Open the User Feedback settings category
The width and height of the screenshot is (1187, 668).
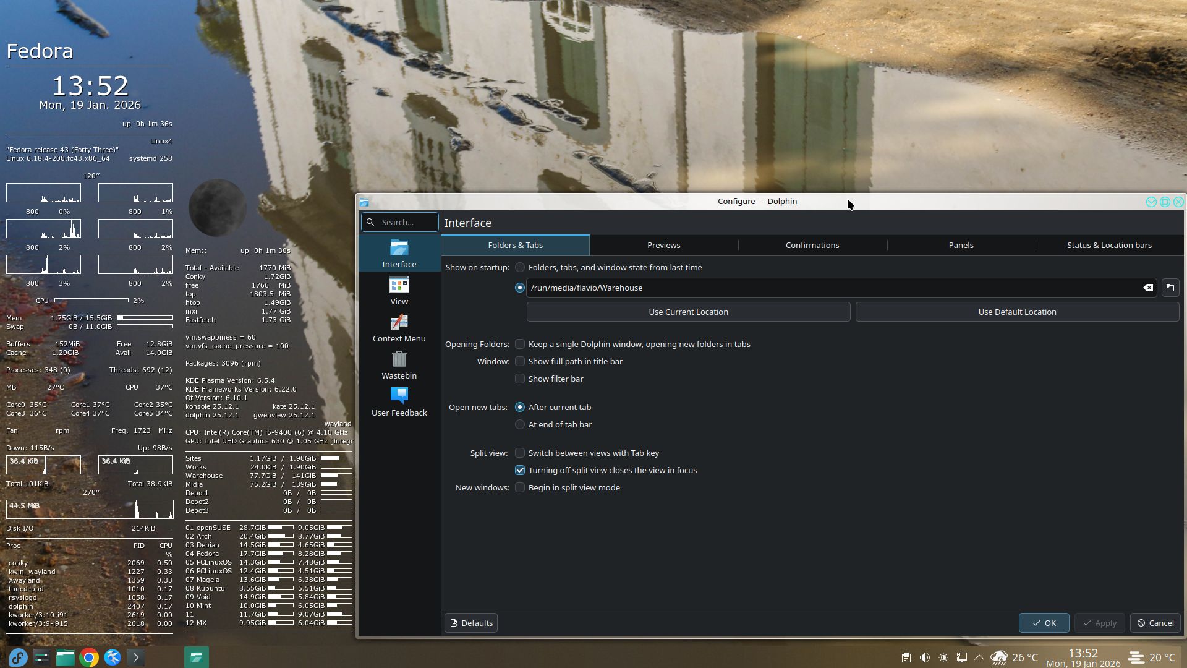click(x=399, y=403)
